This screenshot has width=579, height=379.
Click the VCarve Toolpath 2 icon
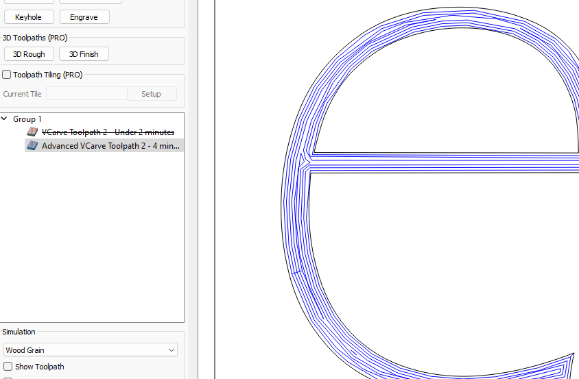pos(32,132)
